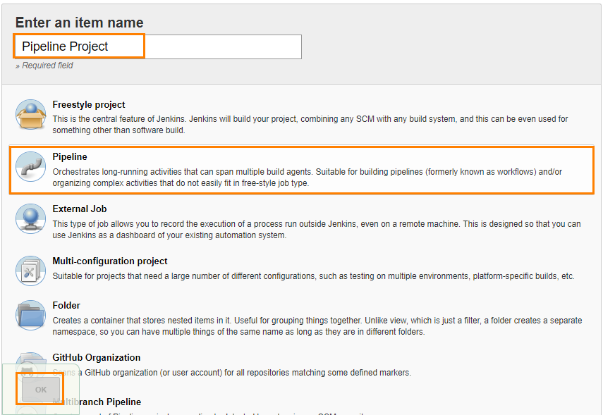
Task: Click the Multibranch Pipeline title text
Action: pos(97,402)
